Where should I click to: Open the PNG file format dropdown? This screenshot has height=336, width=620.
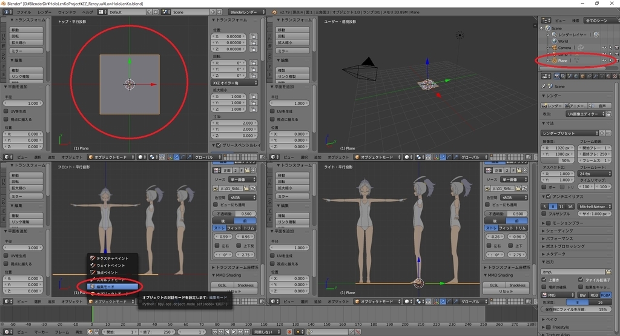point(558,295)
